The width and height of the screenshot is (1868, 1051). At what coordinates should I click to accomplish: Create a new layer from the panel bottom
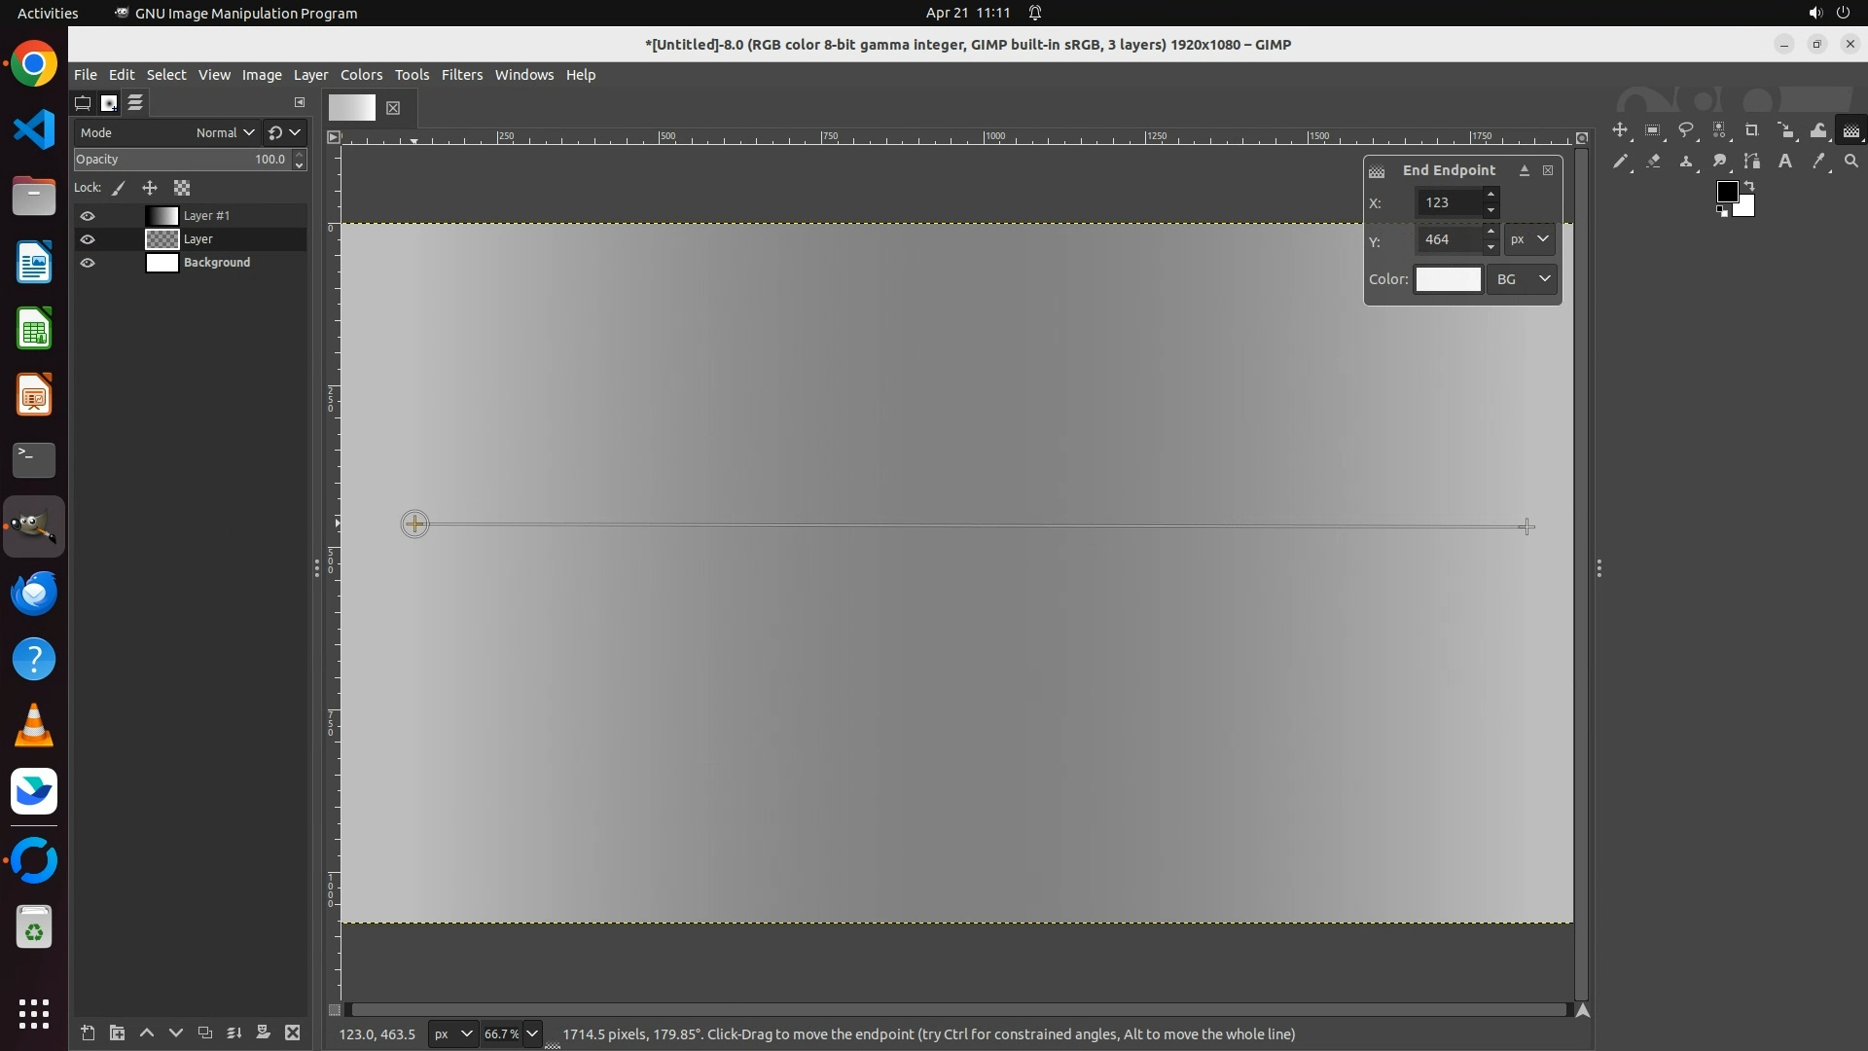point(88,1033)
